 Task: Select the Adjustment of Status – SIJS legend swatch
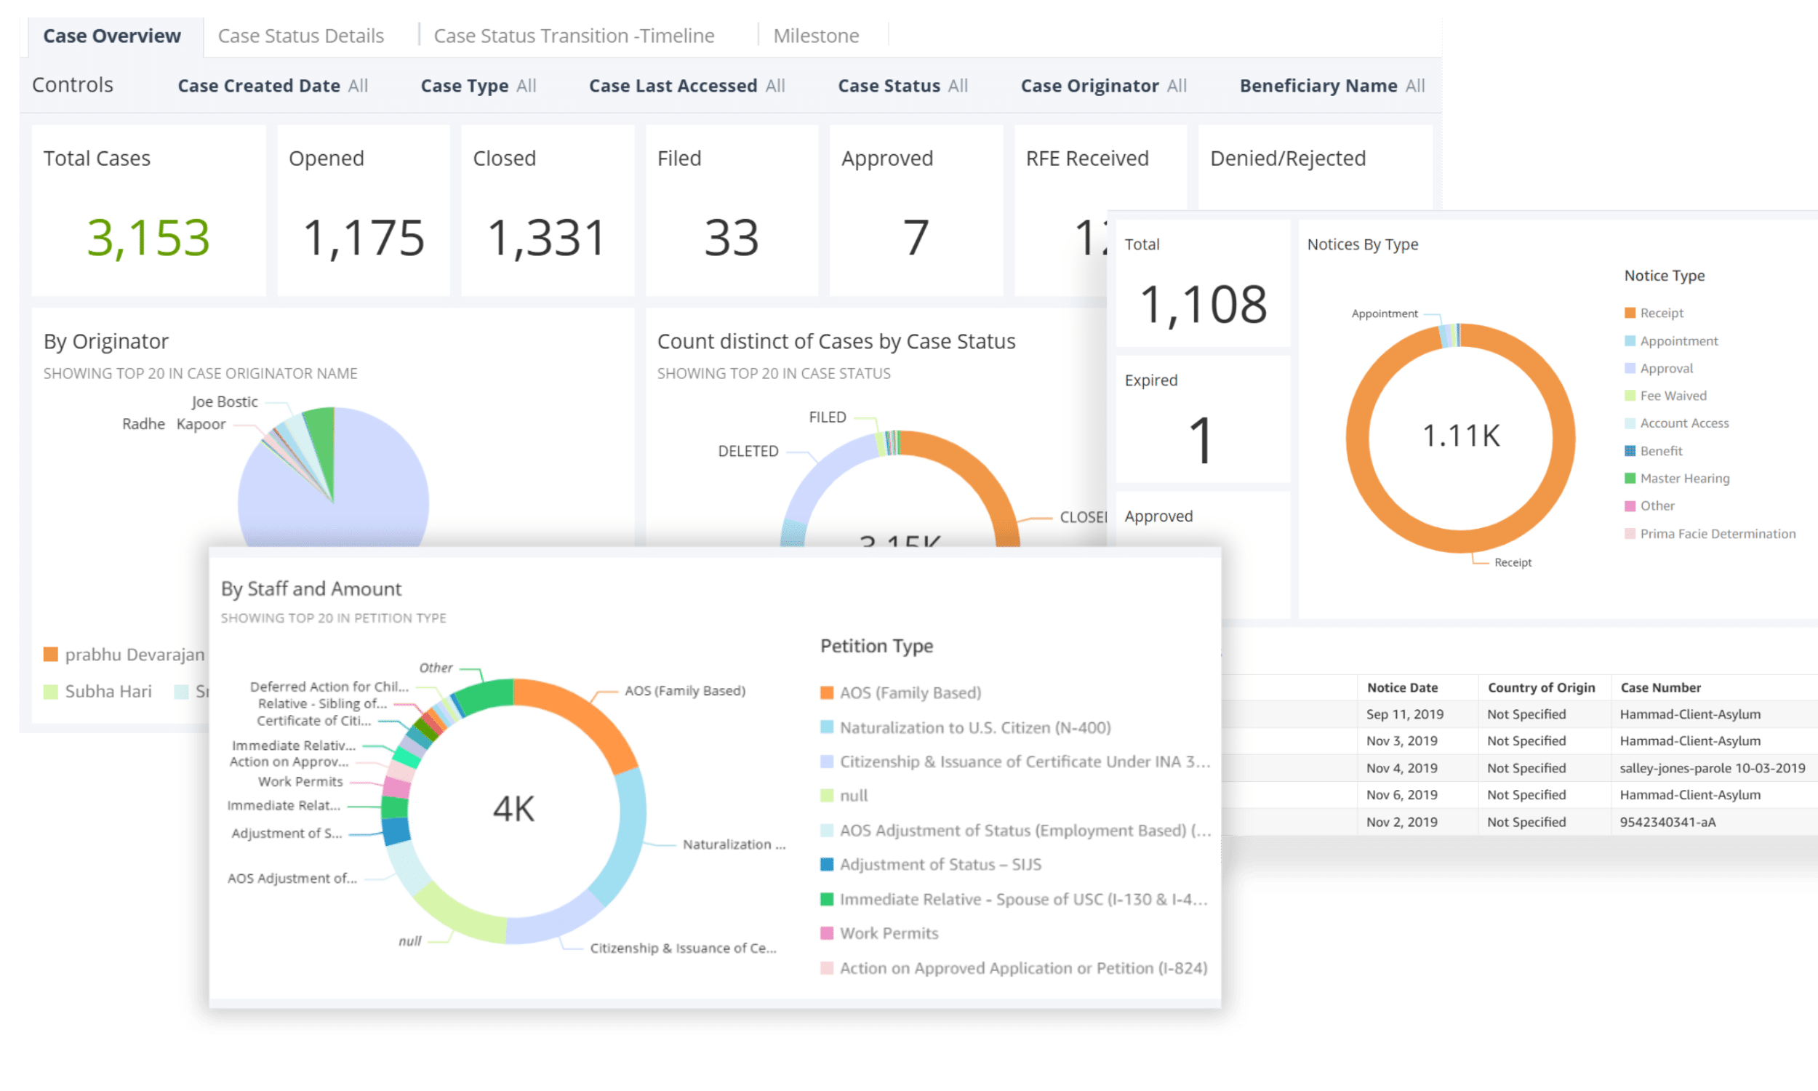coord(827,865)
